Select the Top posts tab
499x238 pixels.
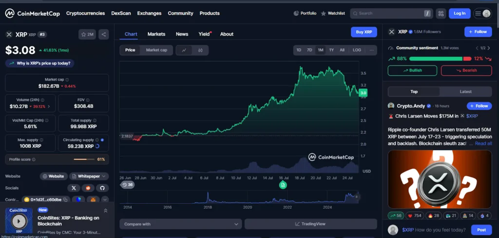point(414,91)
